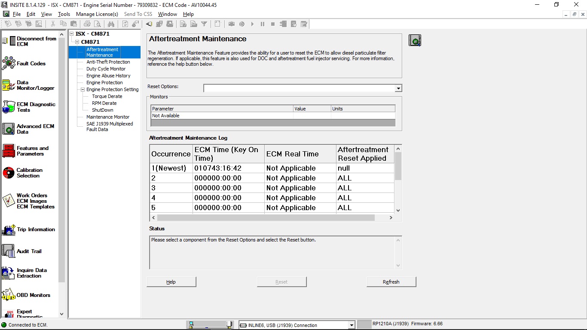Click the Copy toolbar icon
587x330 pixels.
(63, 24)
